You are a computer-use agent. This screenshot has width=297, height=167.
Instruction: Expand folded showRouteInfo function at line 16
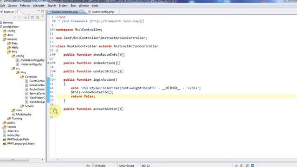pos(55,55)
